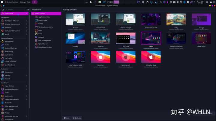Open the volume icon in system tray

tap(178, 2)
